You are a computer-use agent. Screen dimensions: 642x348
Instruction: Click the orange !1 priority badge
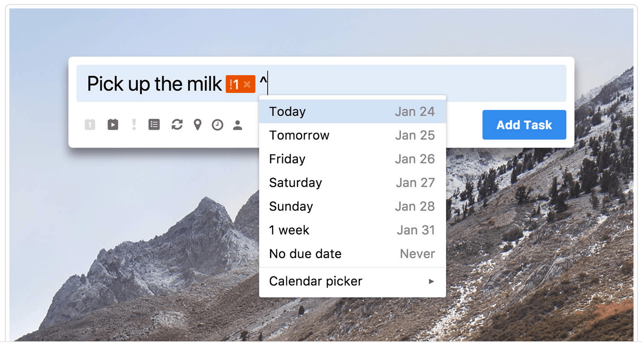pyautogui.click(x=235, y=84)
